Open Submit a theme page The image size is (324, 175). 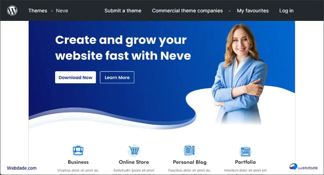tap(123, 11)
